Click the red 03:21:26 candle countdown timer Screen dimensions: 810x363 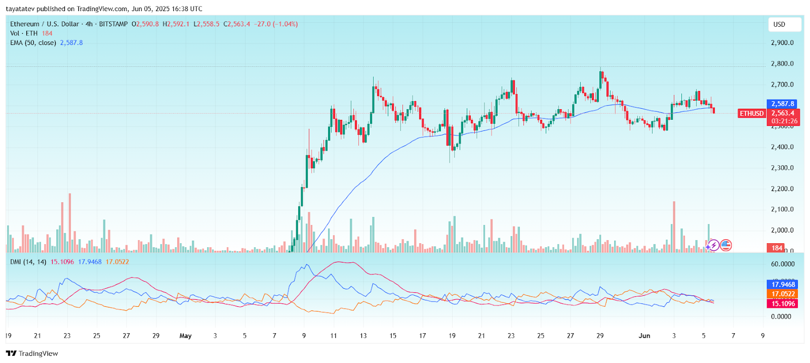(784, 121)
